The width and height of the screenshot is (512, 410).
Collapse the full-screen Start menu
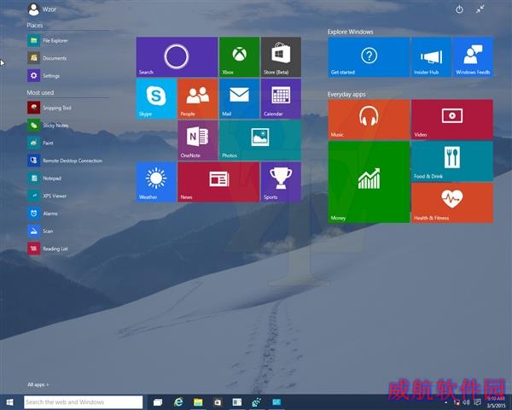tap(480, 9)
